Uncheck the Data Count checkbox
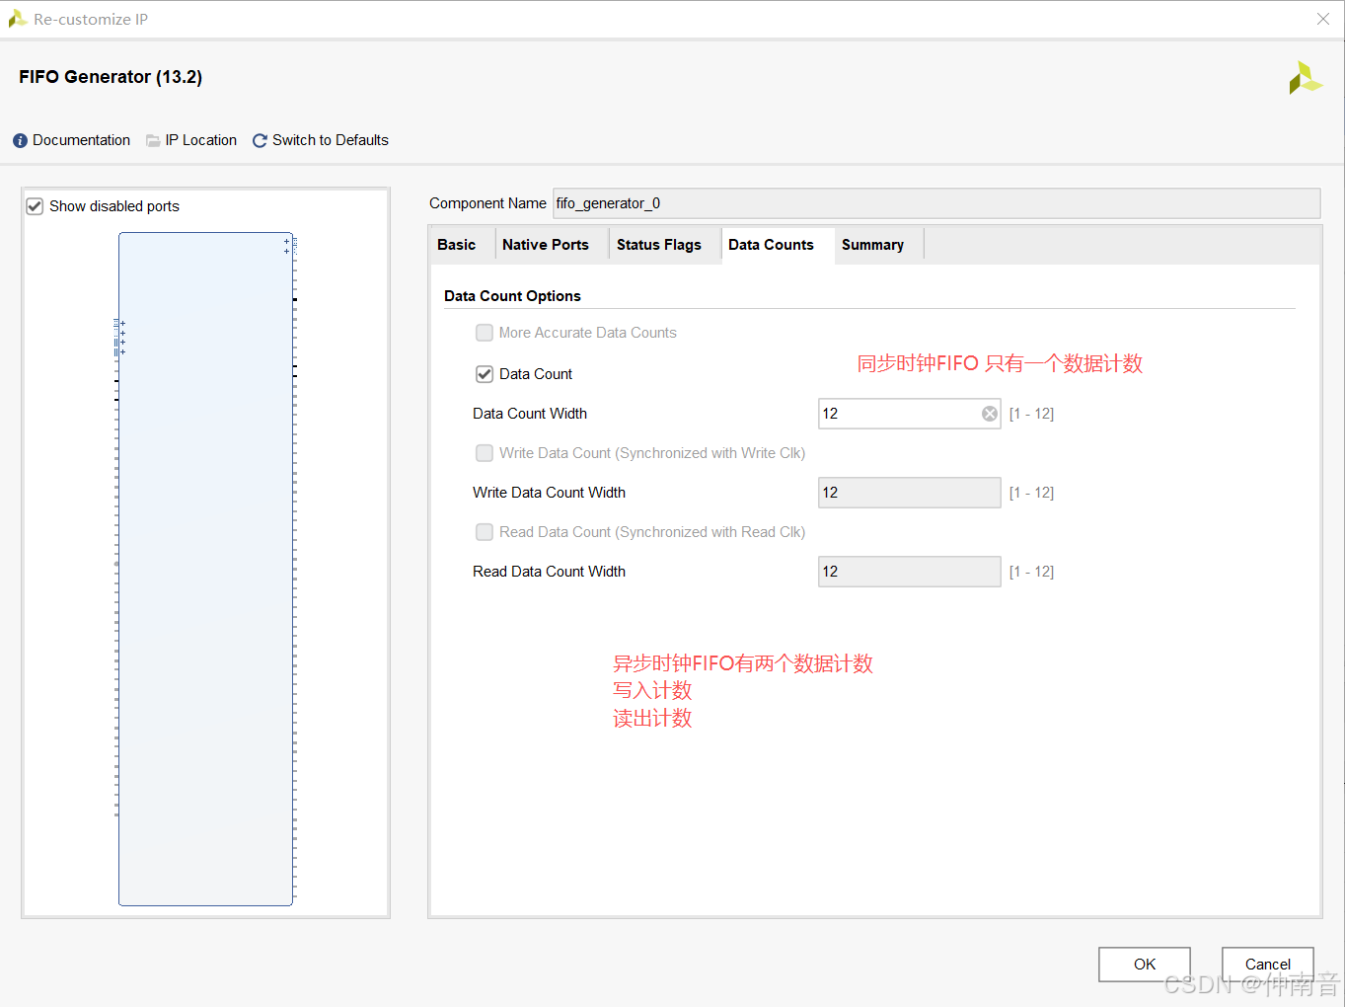The height and width of the screenshot is (1007, 1345). pos(485,374)
